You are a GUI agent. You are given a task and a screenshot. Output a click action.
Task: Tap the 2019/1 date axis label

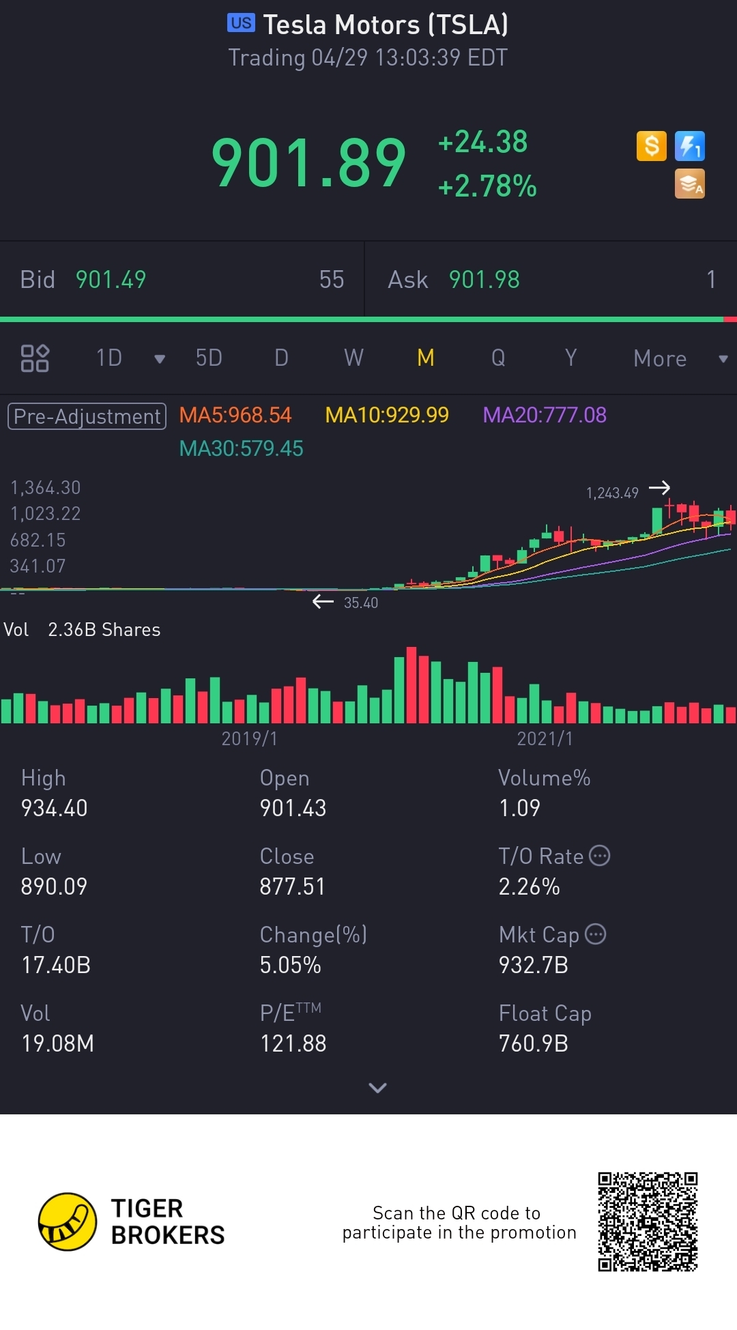pos(249,738)
